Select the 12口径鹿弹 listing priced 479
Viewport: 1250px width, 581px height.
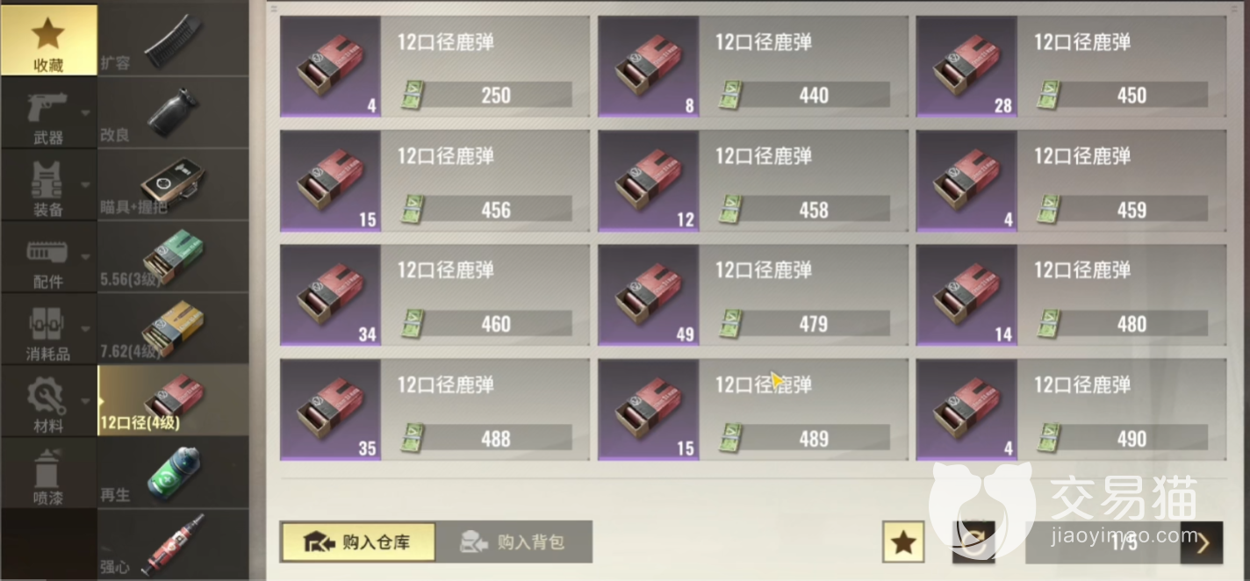tap(753, 295)
